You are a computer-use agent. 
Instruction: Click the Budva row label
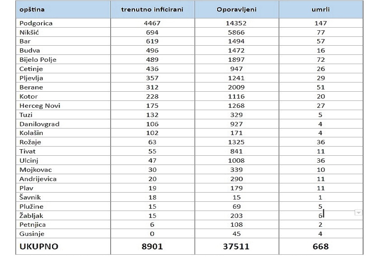pyautogui.click(x=30, y=51)
